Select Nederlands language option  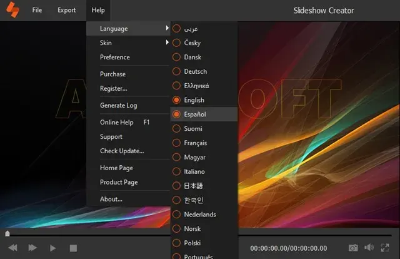(204, 215)
